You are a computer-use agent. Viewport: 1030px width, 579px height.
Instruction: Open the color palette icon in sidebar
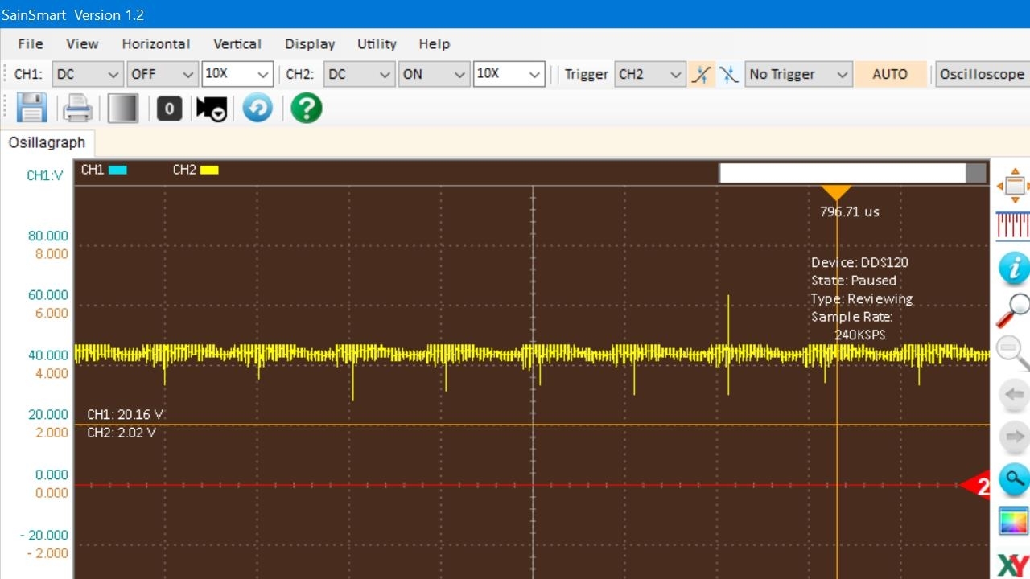click(x=1013, y=521)
